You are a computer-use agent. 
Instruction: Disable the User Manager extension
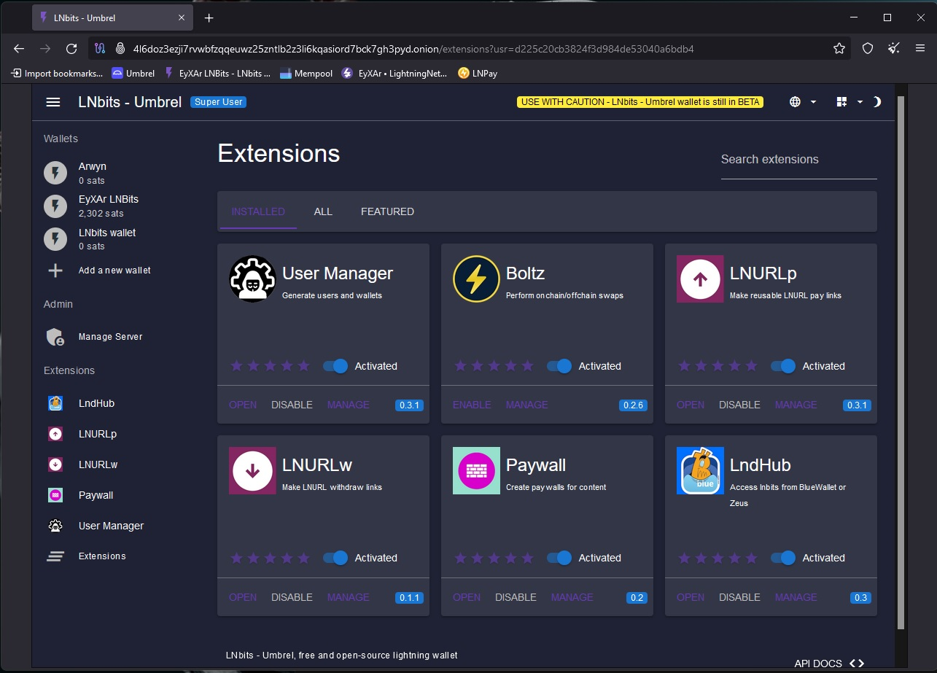292,405
